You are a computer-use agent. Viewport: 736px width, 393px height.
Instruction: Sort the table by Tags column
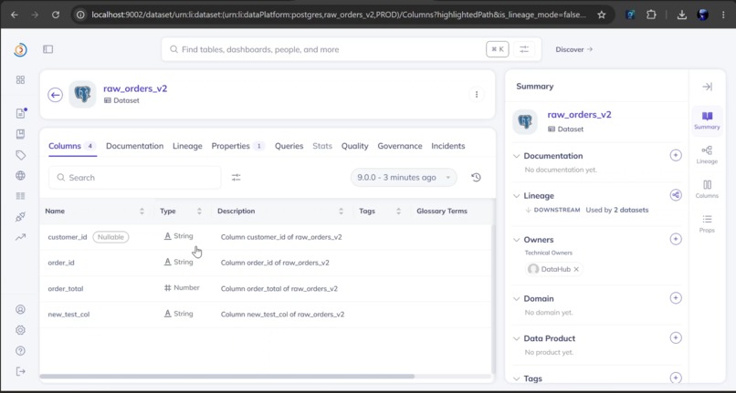point(398,211)
